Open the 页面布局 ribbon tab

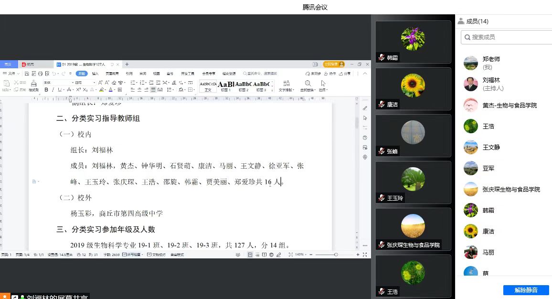point(112,74)
